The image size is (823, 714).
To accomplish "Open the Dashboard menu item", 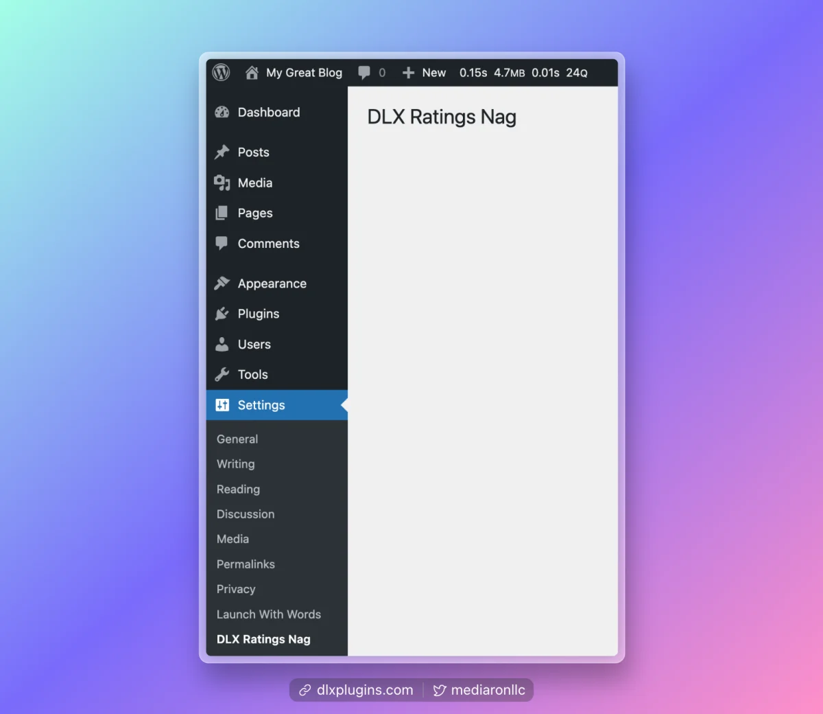I will pos(277,113).
